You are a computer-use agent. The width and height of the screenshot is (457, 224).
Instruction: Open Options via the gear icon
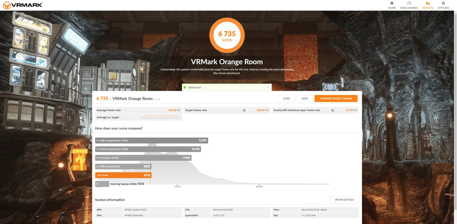tap(443, 3)
